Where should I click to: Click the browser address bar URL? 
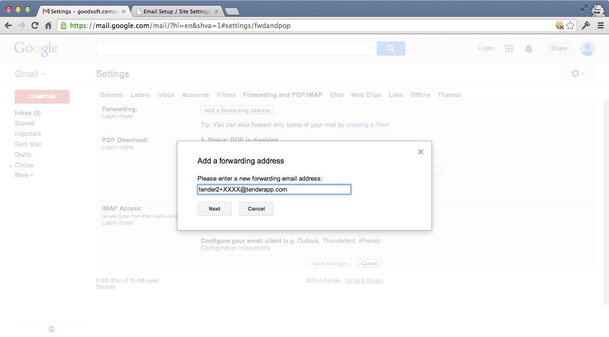tap(180, 26)
